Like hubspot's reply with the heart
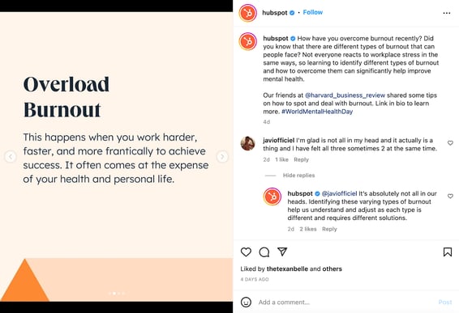459x313 pixels. [450, 196]
